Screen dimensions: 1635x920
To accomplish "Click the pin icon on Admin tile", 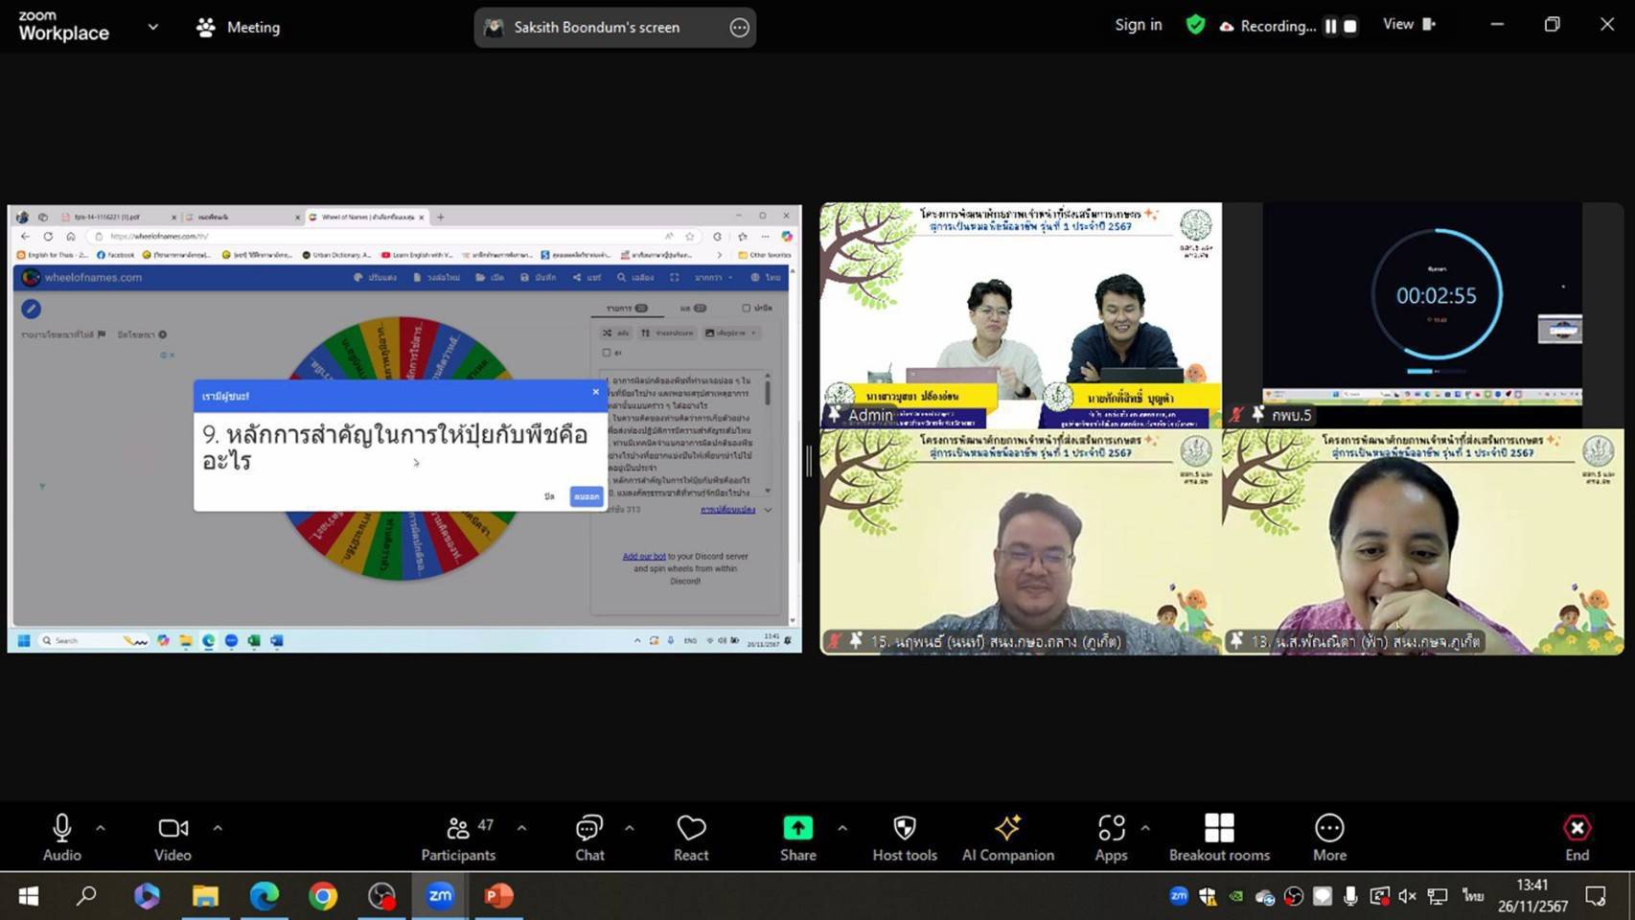I will [x=834, y=414].
